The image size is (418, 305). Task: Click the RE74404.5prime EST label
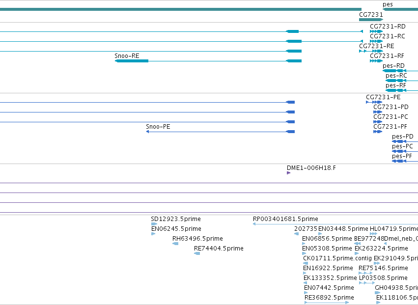point(219,249)
